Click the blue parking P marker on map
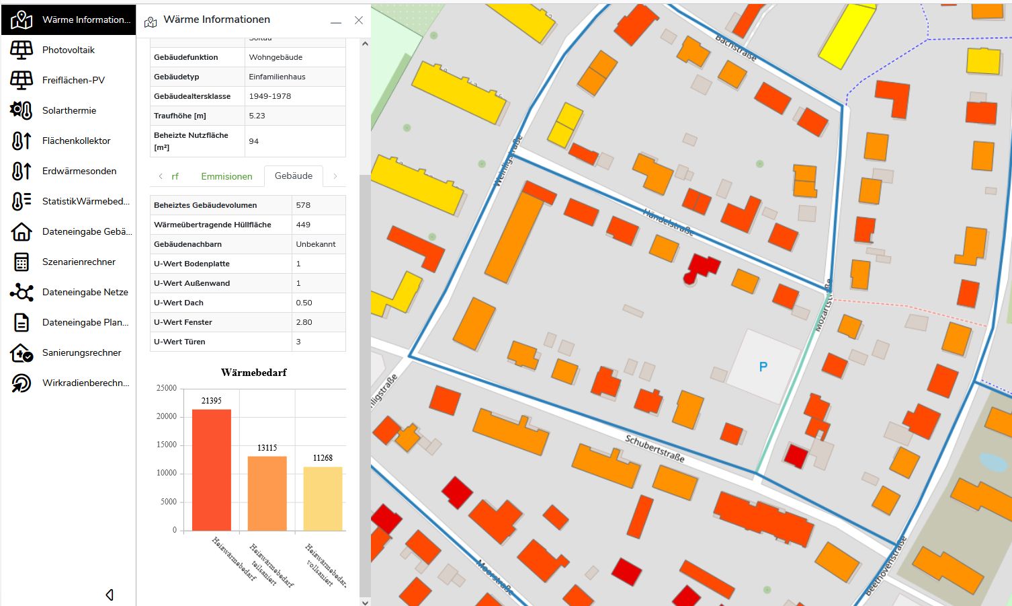This screenshot has height=606, width=1012. (x=763, y=367)
